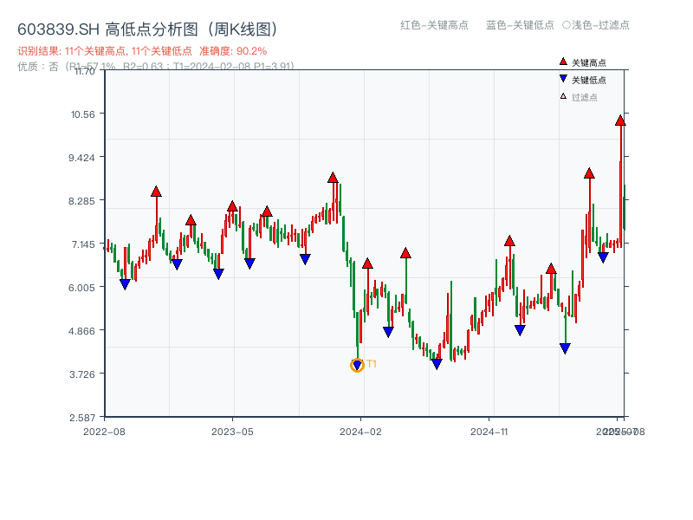Screen dimensions: 693x520
Task: Click the red triangle above the 2024-02 peak
Action: (x=334, y=177)
